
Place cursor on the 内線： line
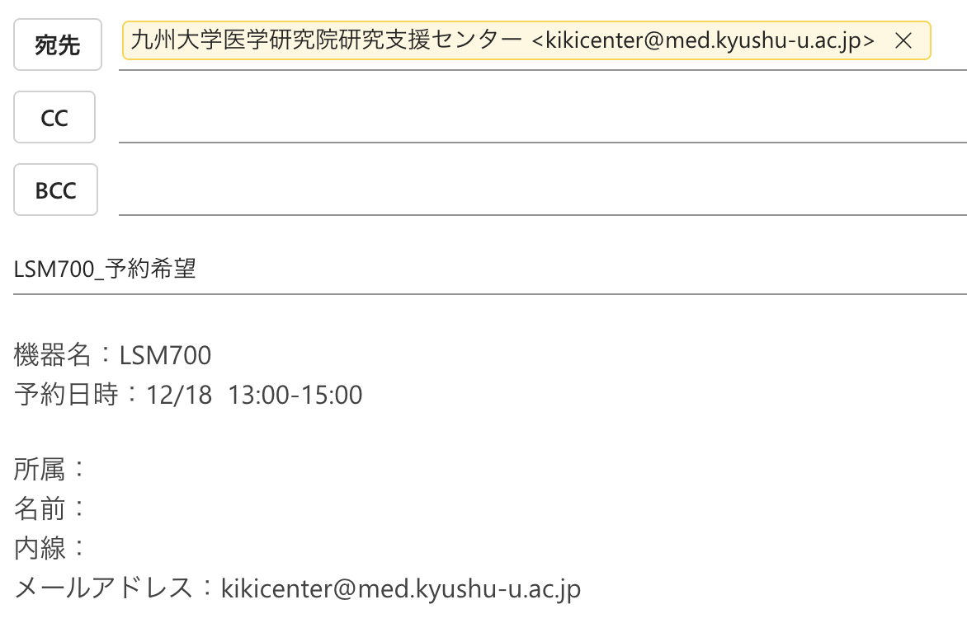click(x=50, y=548)
